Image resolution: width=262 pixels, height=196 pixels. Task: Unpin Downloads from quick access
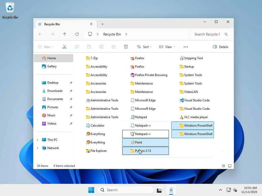point(71,91)
